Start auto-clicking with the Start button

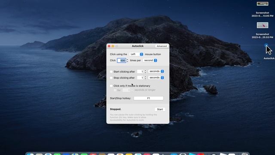[160, 109]
